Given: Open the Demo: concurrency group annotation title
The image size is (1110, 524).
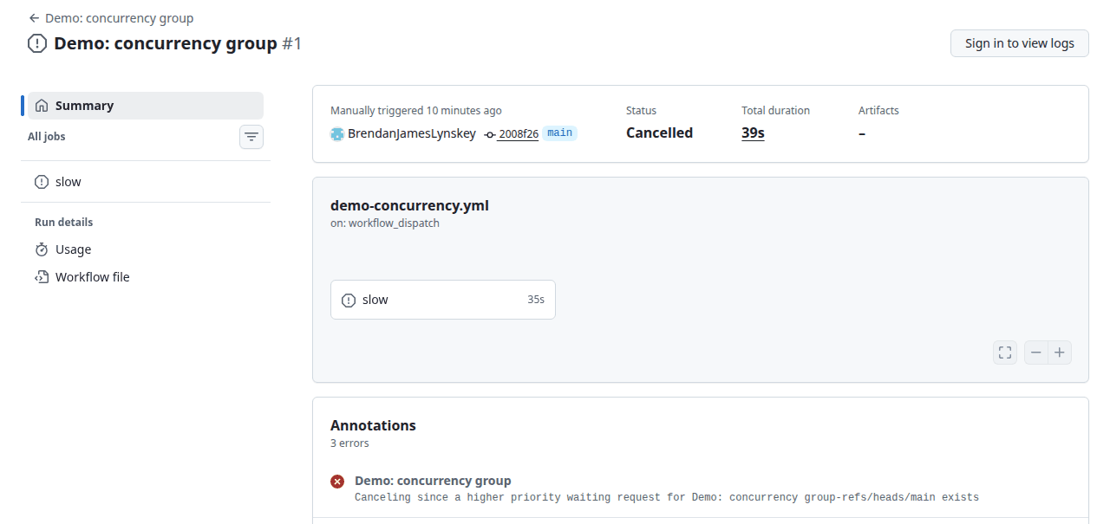Looking at the screenshot, I should click(x=433, y=481).
